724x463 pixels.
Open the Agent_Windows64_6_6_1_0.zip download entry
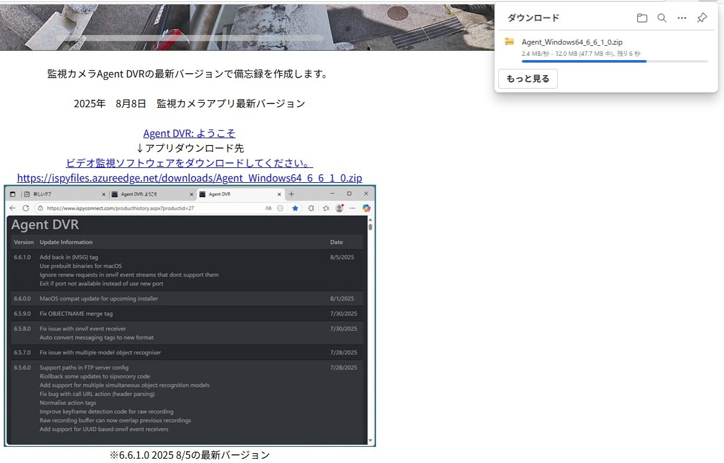click(572, 42)
